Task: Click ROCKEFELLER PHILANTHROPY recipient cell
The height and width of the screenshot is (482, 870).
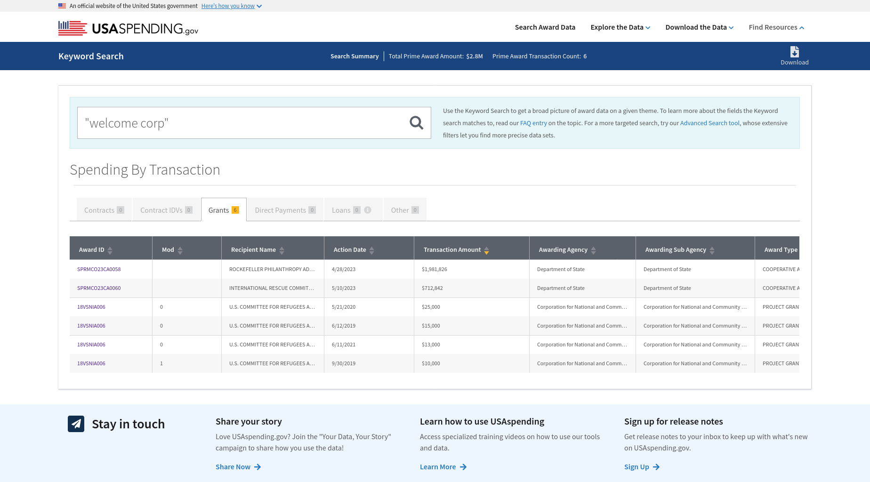Action: click(x=272, y=269)
